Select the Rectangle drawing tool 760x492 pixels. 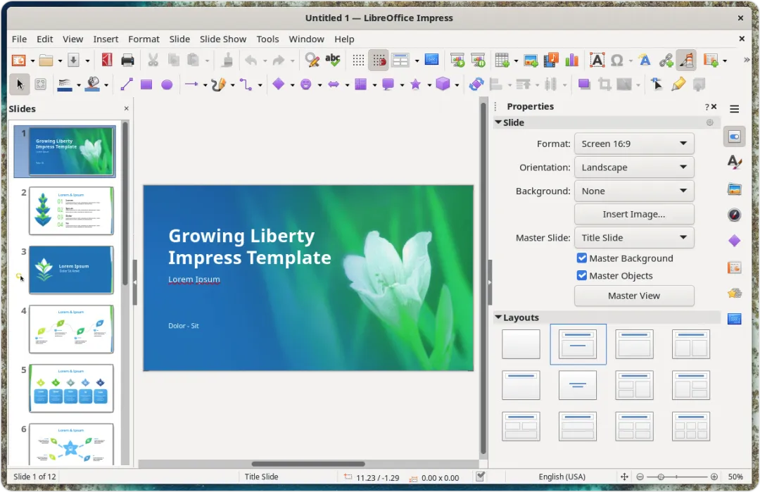tap(146, 84)
